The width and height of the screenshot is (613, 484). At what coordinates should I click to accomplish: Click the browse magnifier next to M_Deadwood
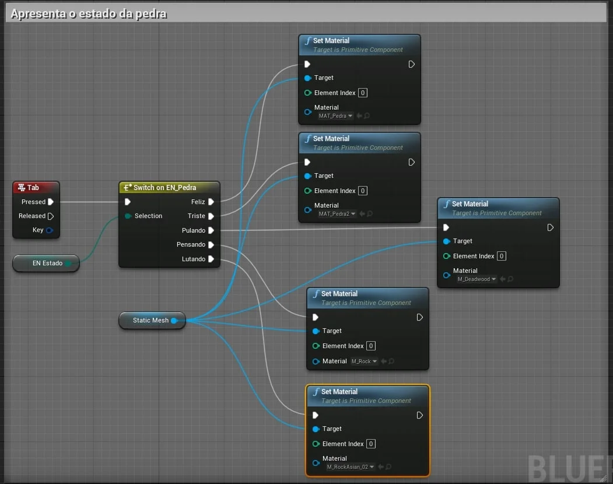click(510, 279)
